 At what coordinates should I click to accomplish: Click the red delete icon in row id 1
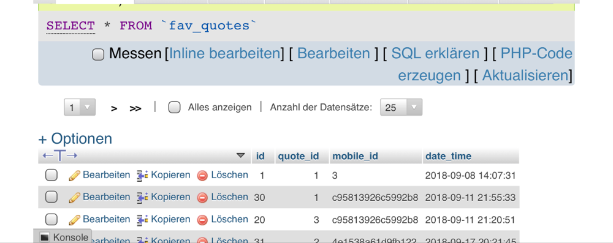click(202, 176)
